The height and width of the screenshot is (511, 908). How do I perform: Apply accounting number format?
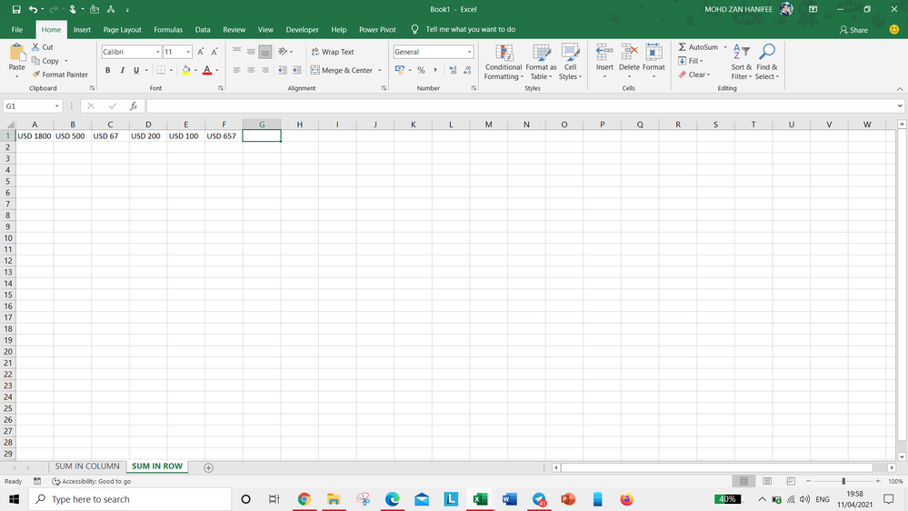tap(400, 70)
